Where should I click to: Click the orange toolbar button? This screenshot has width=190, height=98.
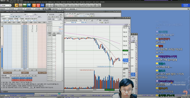pyautogui.click(x=34, y=5)
